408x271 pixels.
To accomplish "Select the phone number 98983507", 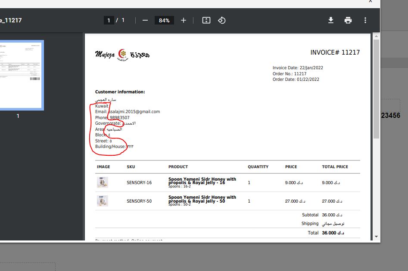I will click(119, 118).
